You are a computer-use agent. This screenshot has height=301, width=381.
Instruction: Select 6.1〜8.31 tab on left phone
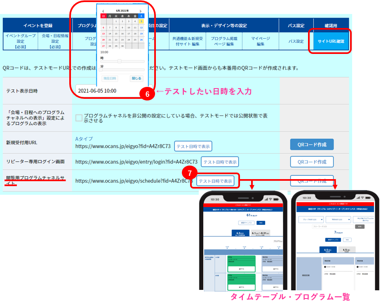coord(261,233)
